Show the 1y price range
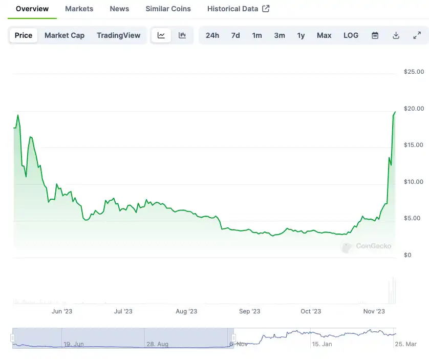 coord(301,35)
